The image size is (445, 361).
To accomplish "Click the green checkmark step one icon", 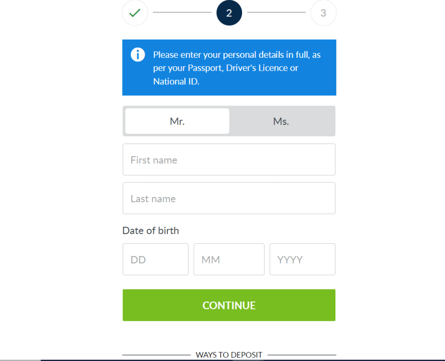I will [135, 13].
